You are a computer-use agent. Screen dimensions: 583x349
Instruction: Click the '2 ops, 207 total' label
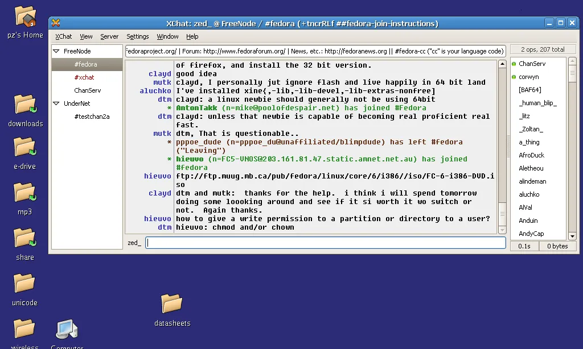click(x=543, y=49)
